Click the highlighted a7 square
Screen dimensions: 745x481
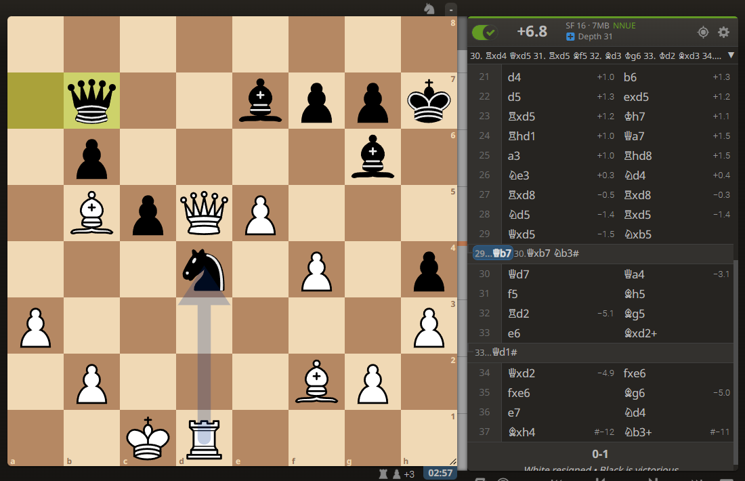36,101
